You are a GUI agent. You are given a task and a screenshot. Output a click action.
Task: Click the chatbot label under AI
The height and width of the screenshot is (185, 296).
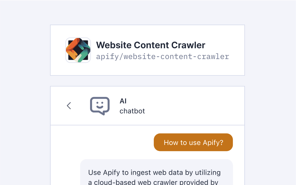click(x=132, y=111)
